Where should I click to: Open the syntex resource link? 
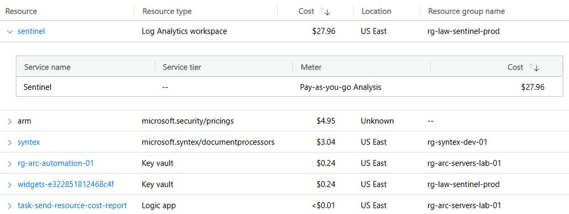tap(28, 142)
